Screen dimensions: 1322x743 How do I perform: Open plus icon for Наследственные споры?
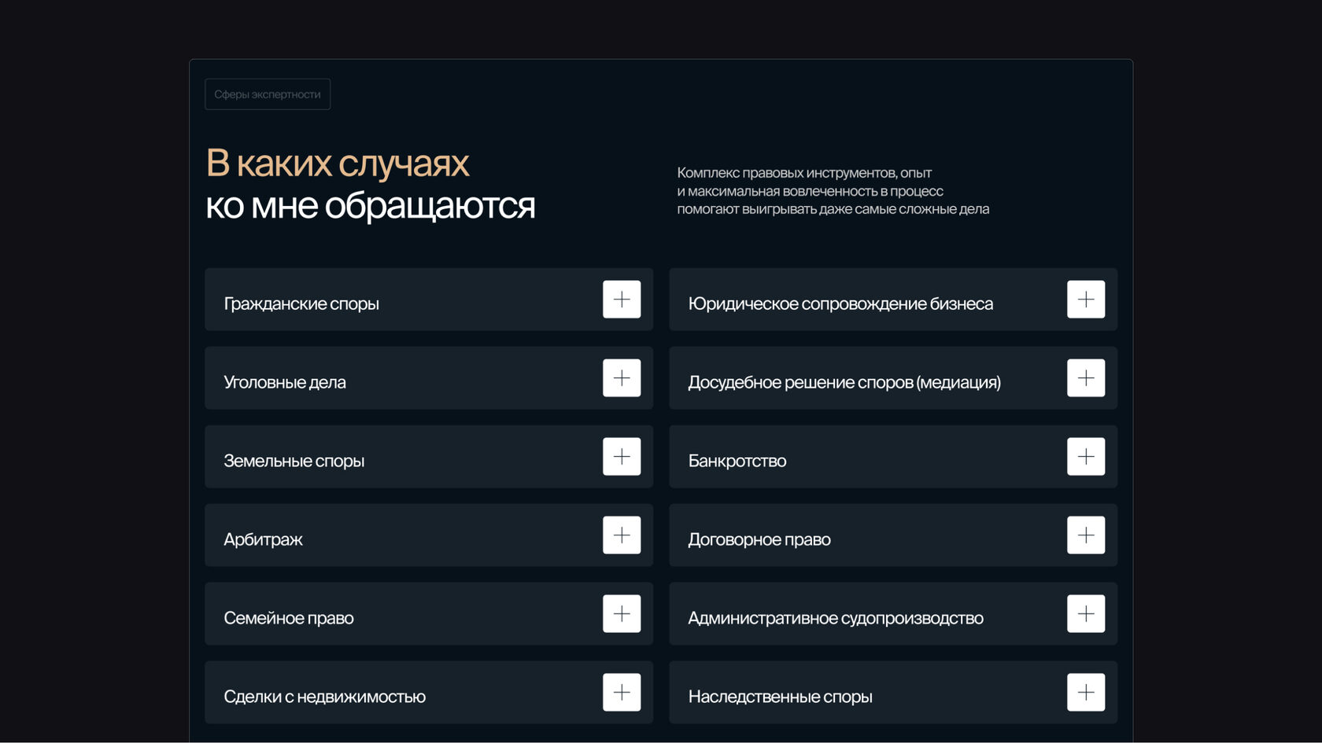1086,693
